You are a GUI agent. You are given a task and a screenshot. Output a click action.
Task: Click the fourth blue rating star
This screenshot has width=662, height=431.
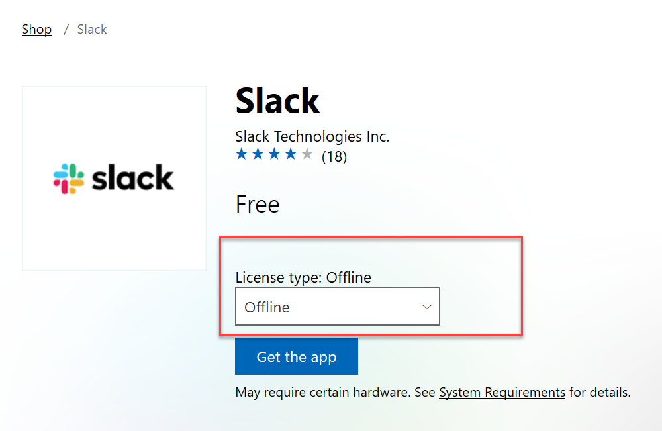(291, 154)
